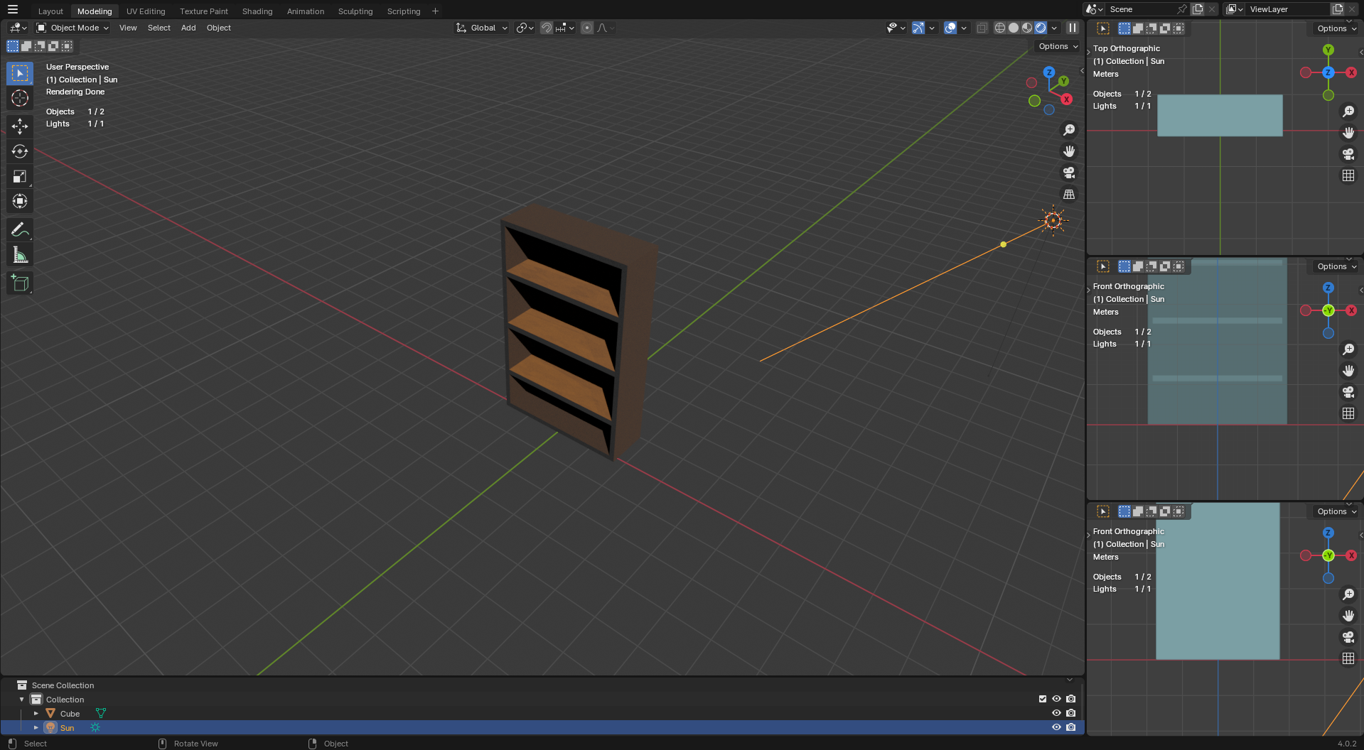Image resolution: width=1364 pixels, height=750 pixels.
Task: Switch to the Layout workspace tab
Action: point(50,11)
